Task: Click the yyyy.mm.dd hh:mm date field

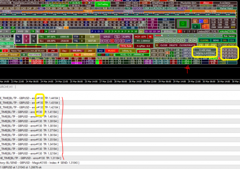Action: point(34,51)
